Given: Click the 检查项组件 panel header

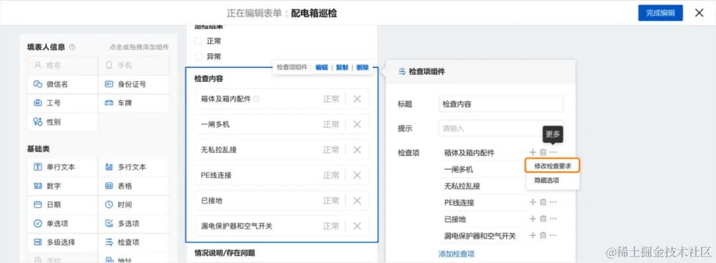Looking at the screenshot, I should 481,71.
